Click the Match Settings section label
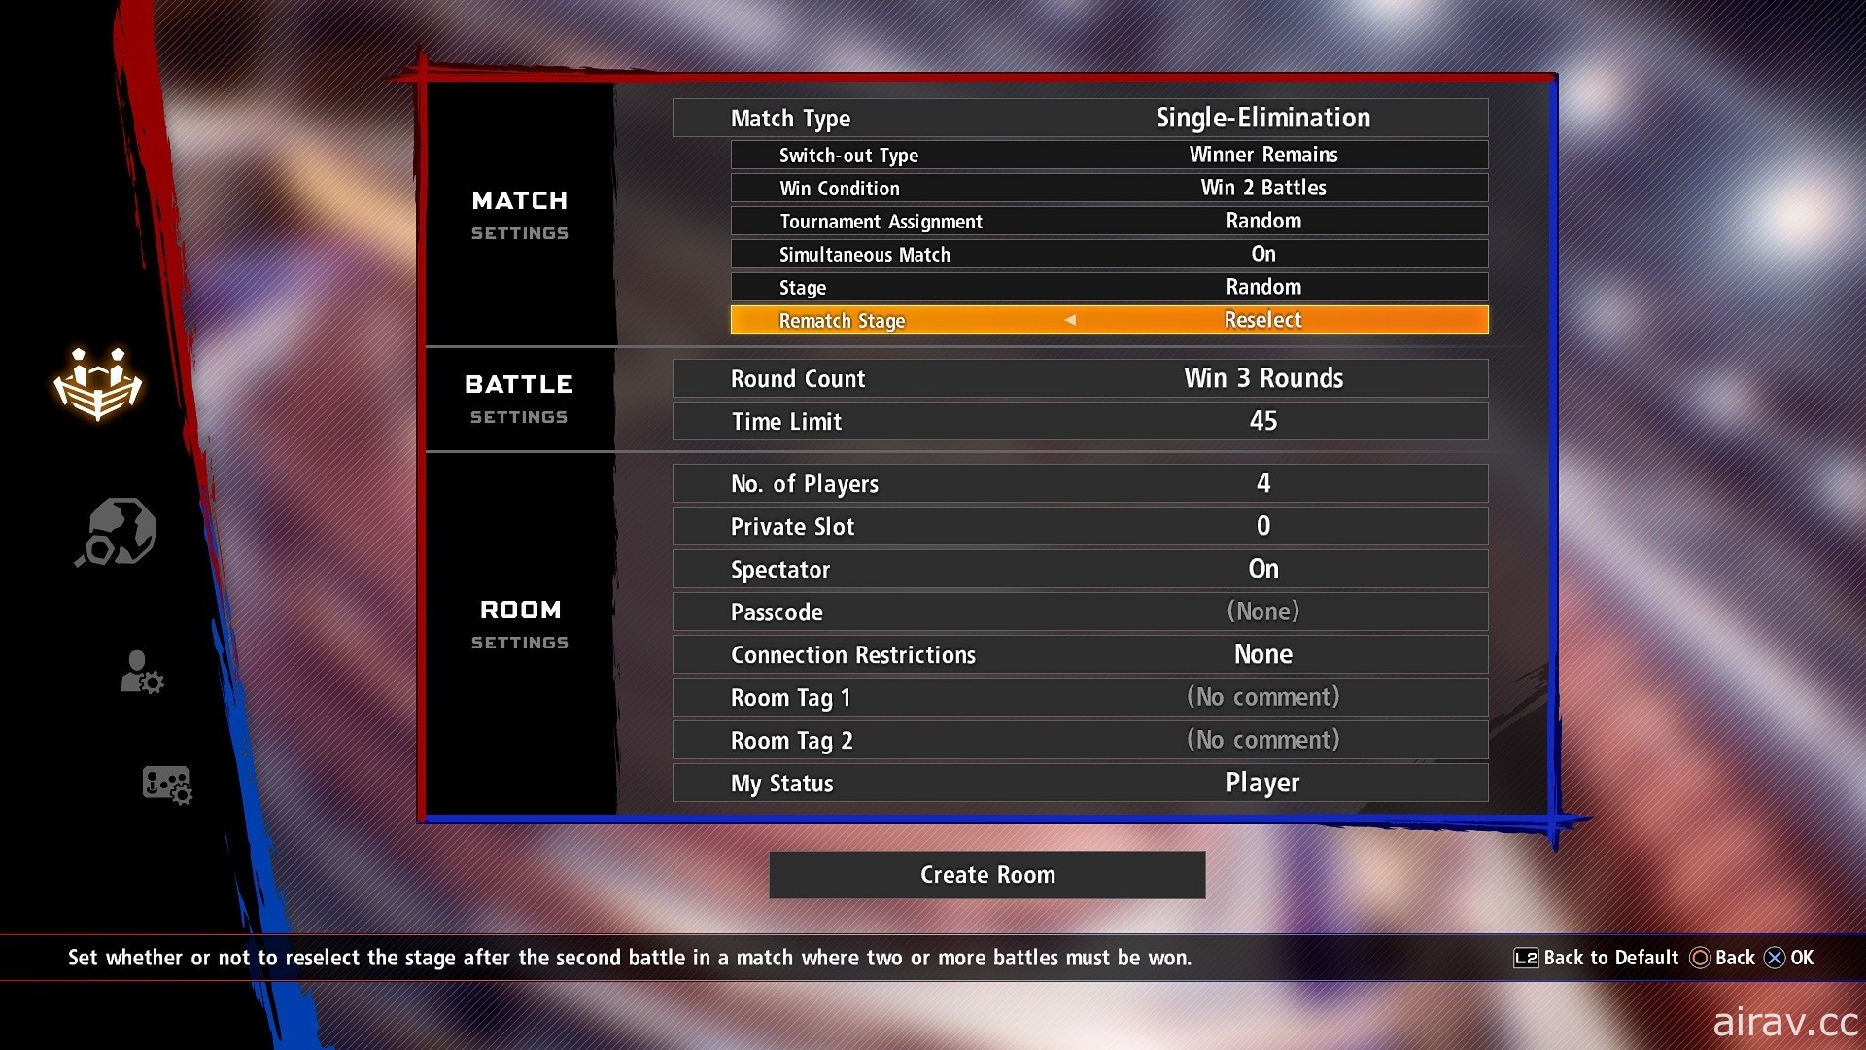Screen dimensions: 1866x1050 tap(520, 214)
